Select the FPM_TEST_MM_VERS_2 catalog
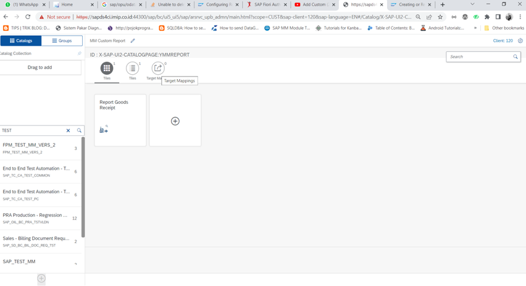This screenshot has height=286, width=526. pyautogui.click(x=41, y=148)
